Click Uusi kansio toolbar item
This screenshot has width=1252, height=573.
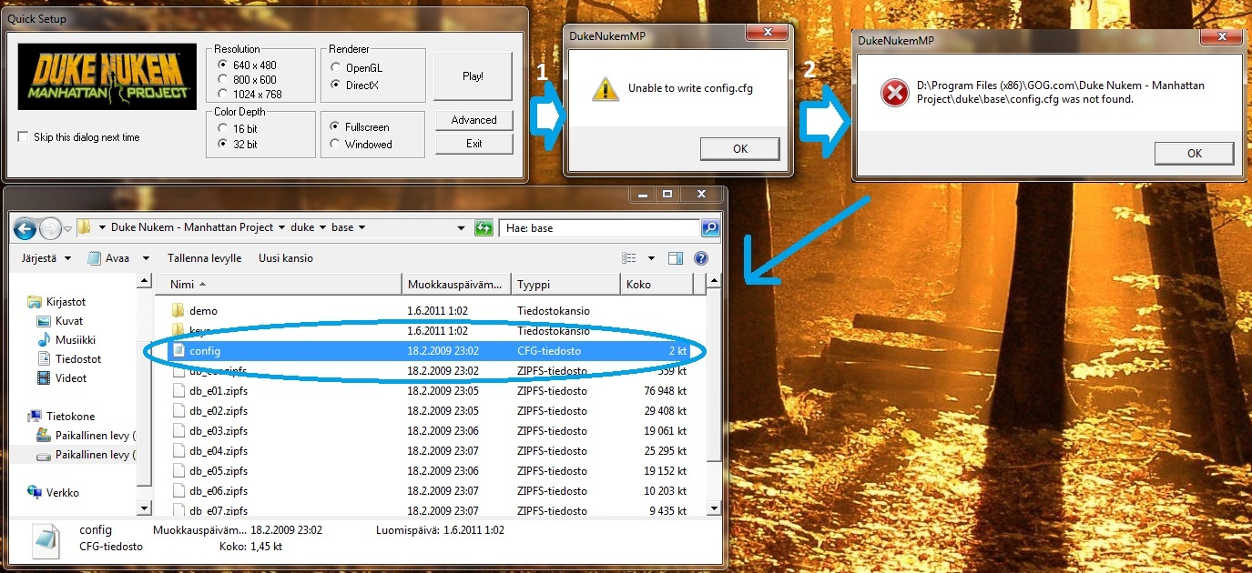point(286,258)
